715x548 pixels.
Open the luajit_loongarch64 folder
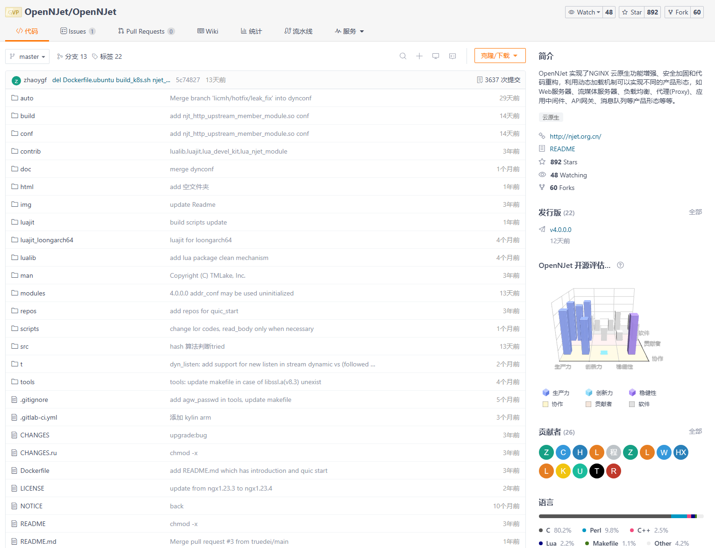click(47, 240)
